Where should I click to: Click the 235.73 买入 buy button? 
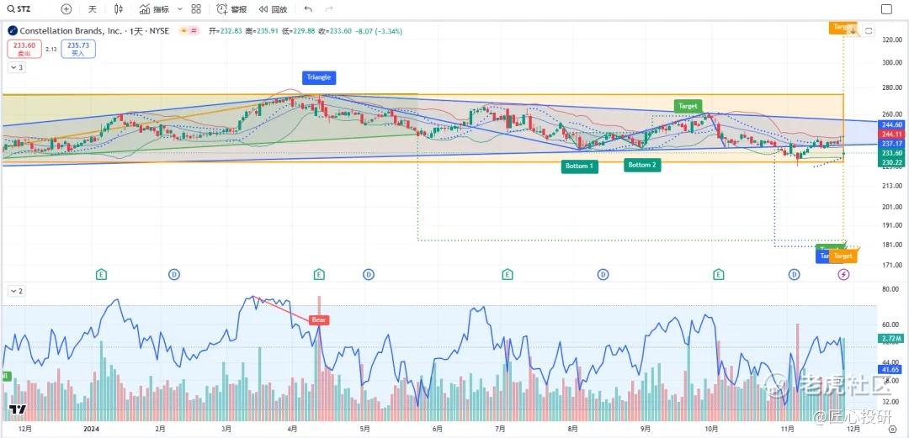[78, 50]
